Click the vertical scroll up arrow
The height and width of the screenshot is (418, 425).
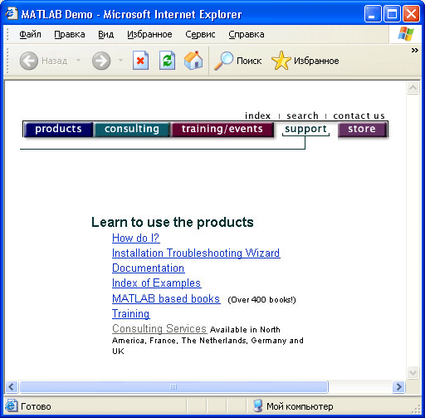click(x=413, y=88)
